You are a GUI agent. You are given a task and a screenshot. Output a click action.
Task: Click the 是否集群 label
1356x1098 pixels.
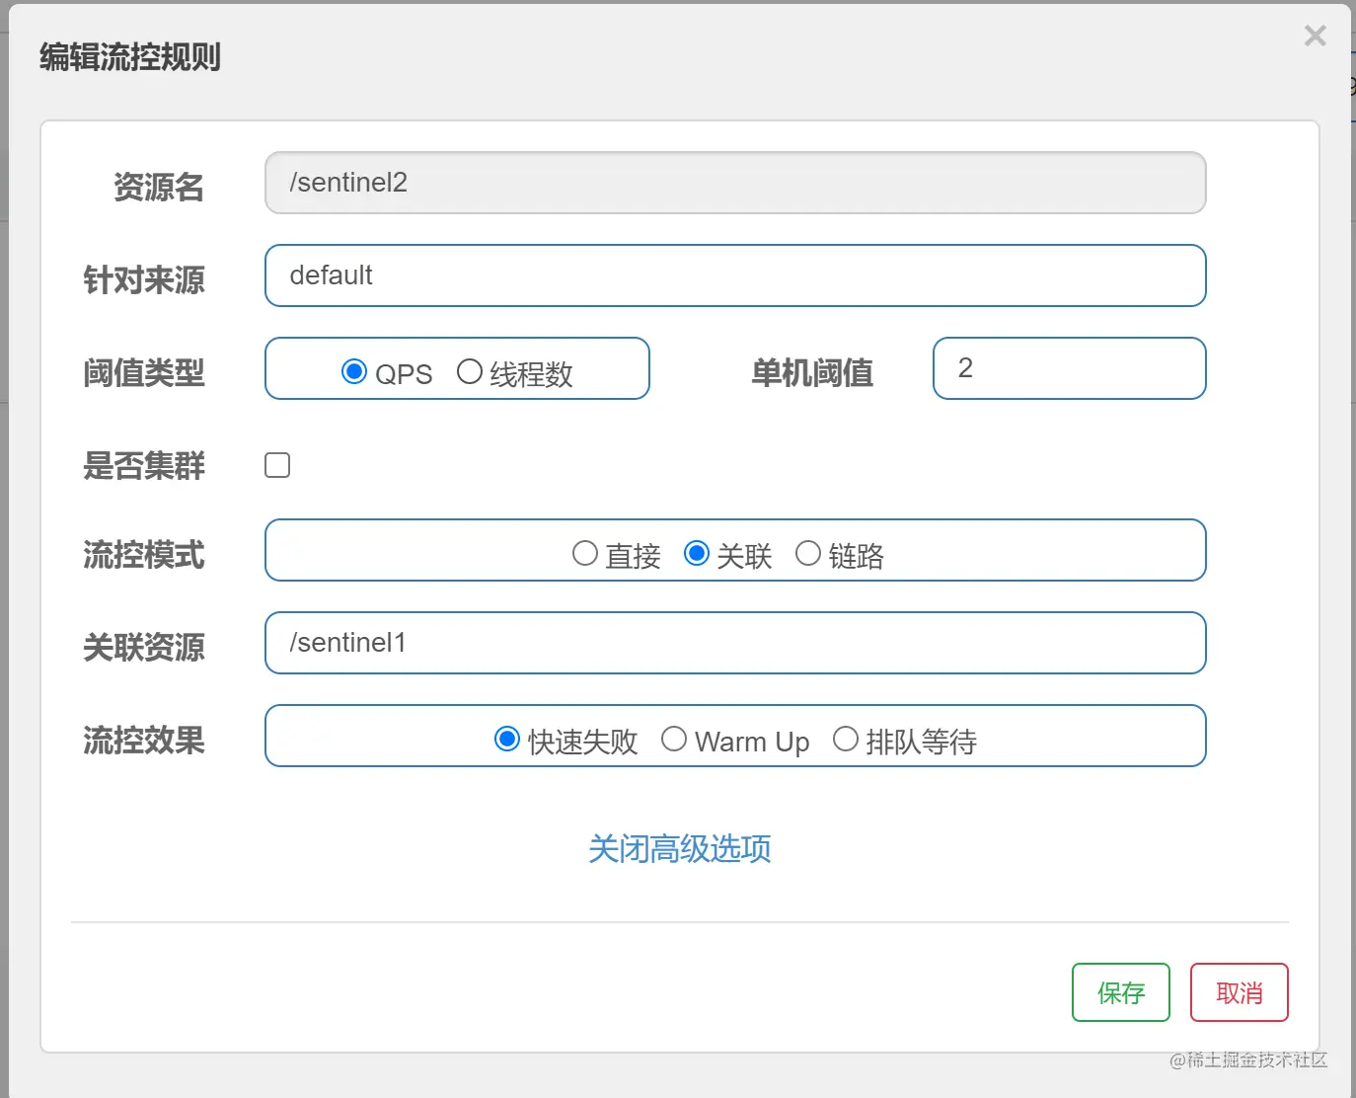click(144, 466)
